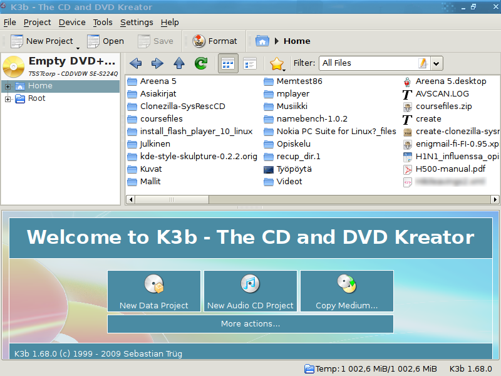Click the Open project toolbar button
This screenshot has width=501, height=376.
(x=105, y=41)
